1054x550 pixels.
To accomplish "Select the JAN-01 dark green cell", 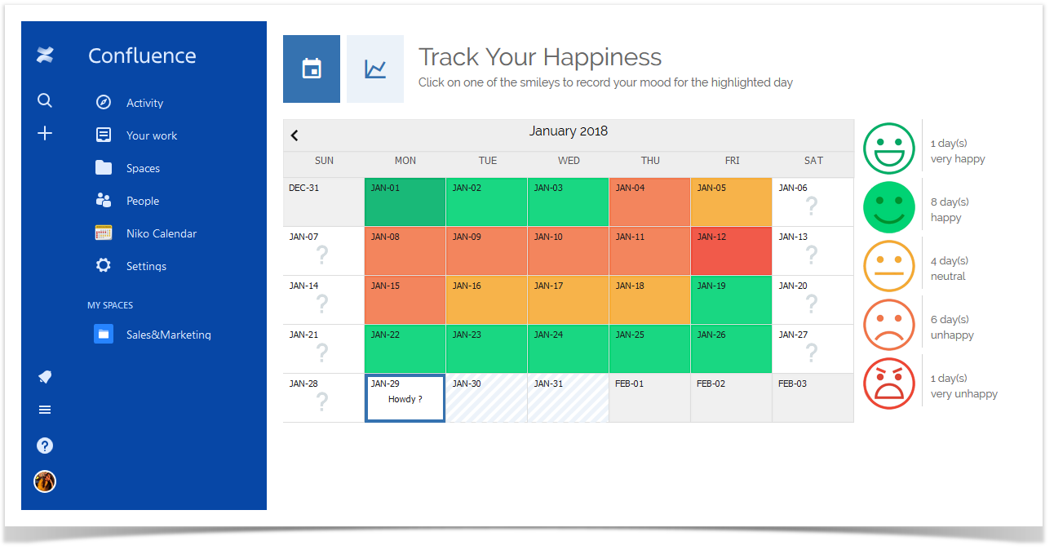I will click(x=405, y=202).
